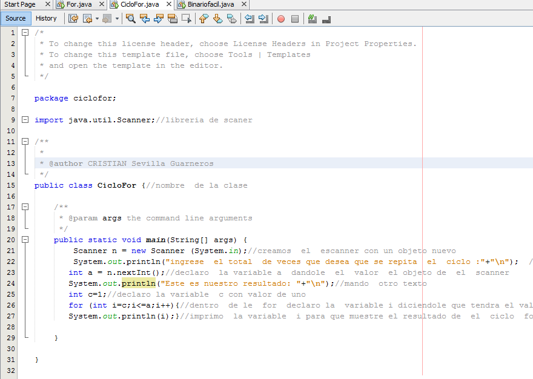Start macro recording
Viewport: 533px width, 379px height.
pyautogui.click(x=279, y=19)
